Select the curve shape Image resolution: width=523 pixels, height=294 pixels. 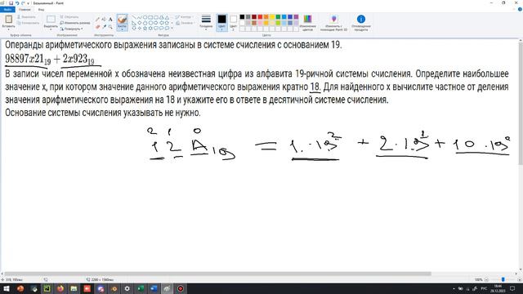[140, 17]
